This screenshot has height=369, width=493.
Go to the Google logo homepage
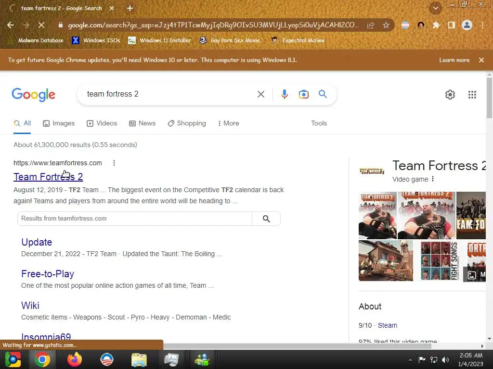tap(33, 95)
